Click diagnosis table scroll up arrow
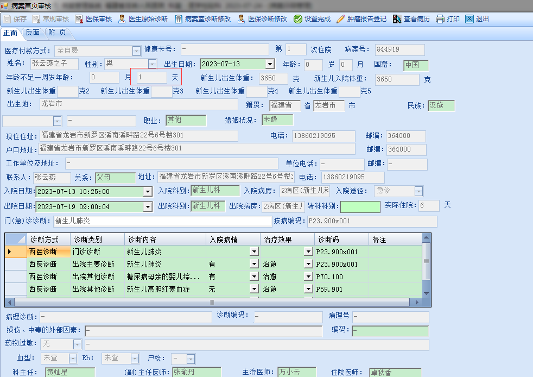 tap(426, 237)
